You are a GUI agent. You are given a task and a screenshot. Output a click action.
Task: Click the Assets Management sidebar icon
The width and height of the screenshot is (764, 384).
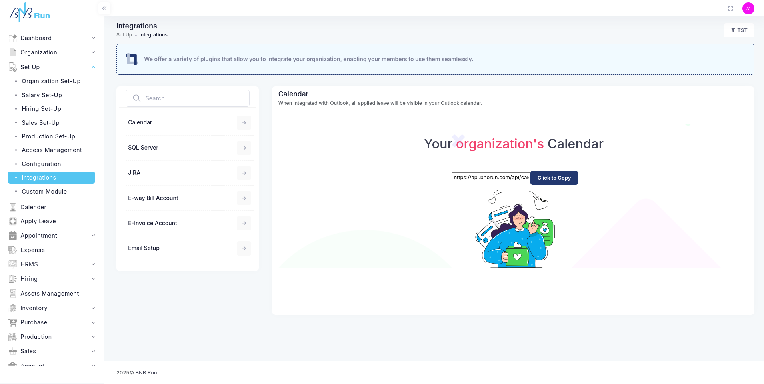tap(13, 294)
